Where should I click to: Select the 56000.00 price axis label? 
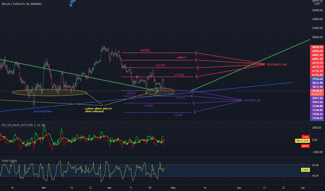(x=317, y=10)
